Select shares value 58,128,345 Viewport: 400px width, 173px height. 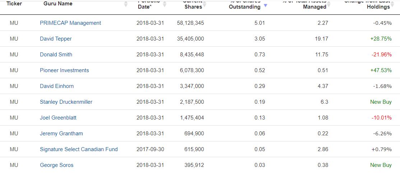(190, 23)
